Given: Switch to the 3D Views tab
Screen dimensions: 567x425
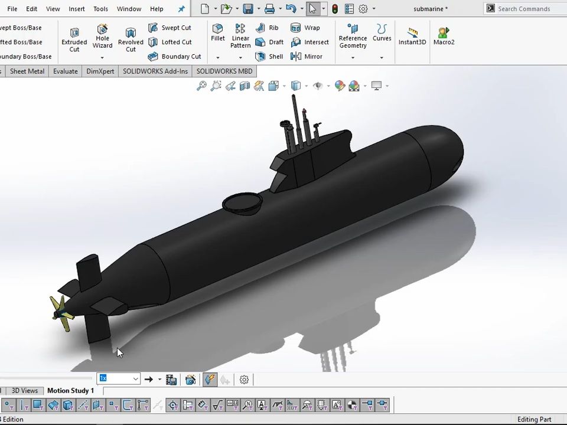Looking at the screenshot, I should [x=25, y=391].
